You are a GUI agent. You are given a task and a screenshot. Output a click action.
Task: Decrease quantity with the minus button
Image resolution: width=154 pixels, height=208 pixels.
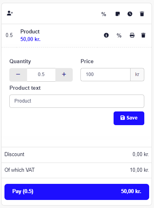tap(18, 74)
